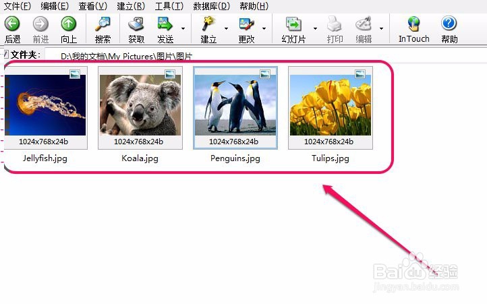The width and height of the screenshot is (487, 304).
Task: Open the View 查看(V) menu
Action: (x=93, y=6)
